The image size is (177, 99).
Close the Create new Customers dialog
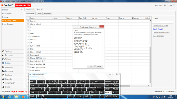102,27
